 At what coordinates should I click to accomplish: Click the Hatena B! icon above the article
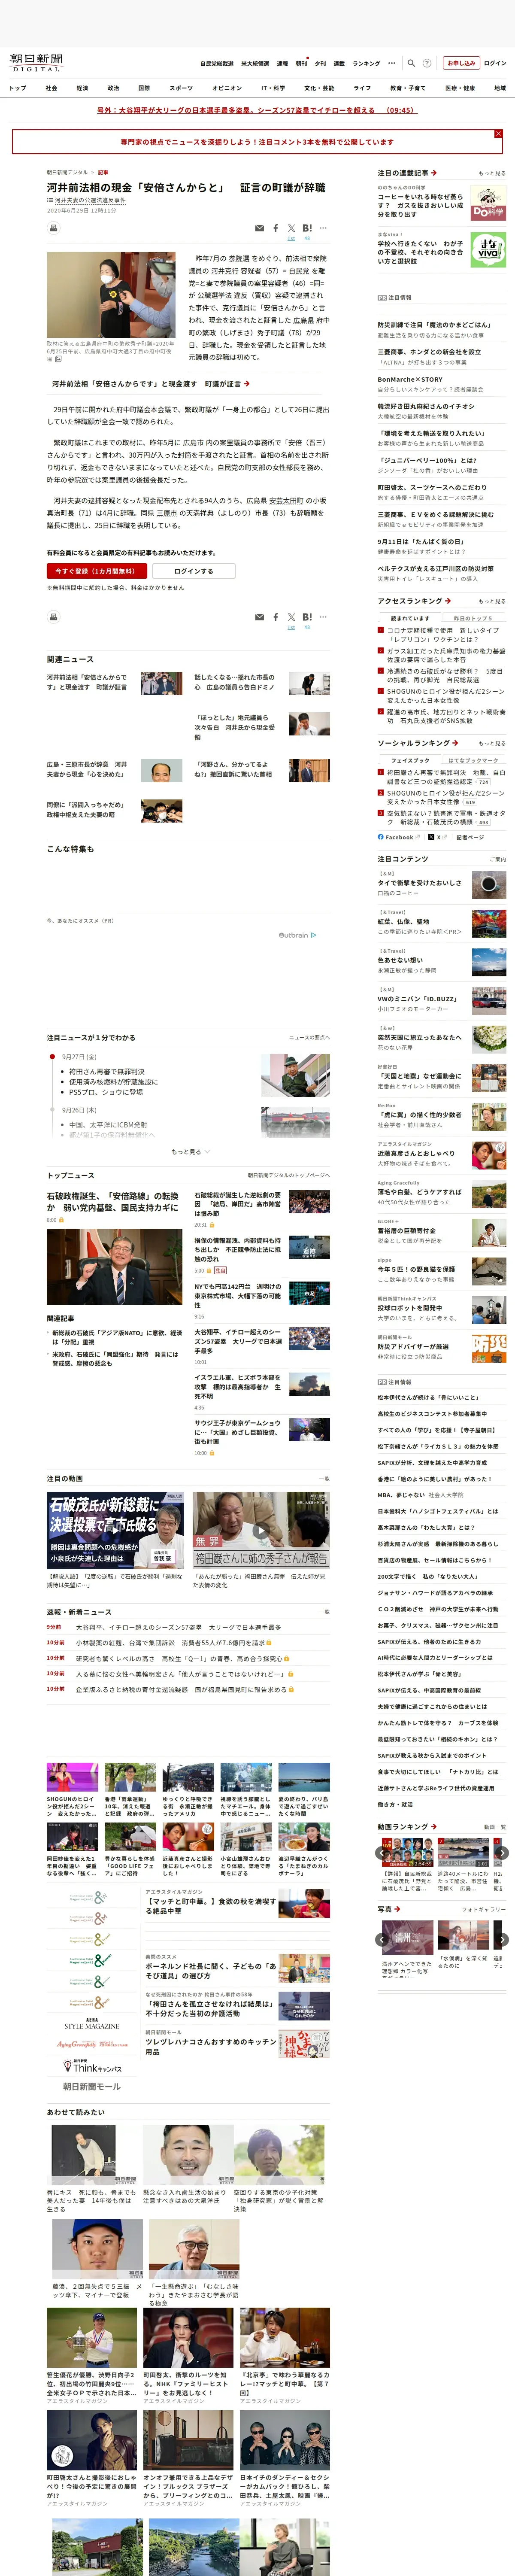pos(307,228)
